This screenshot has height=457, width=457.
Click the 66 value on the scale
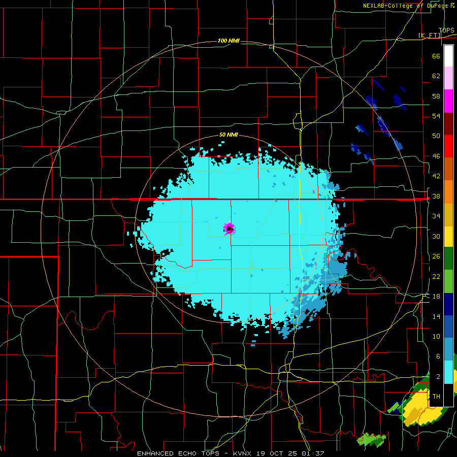436,56
